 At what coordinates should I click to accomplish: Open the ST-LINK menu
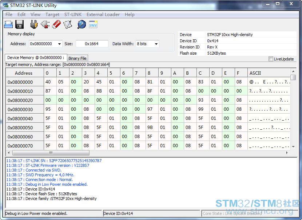point(73,15)
